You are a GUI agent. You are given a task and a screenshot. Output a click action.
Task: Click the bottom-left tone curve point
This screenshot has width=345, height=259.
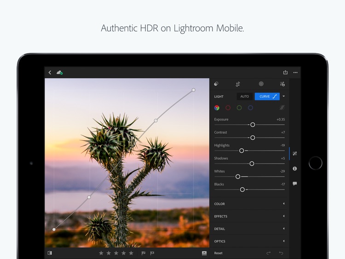54,230
